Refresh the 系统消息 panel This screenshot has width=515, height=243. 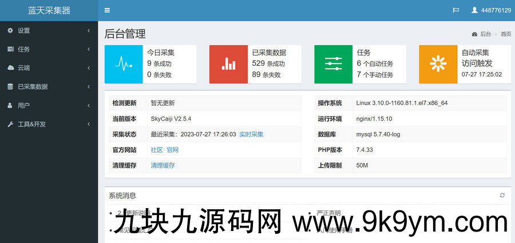point(502,196)
